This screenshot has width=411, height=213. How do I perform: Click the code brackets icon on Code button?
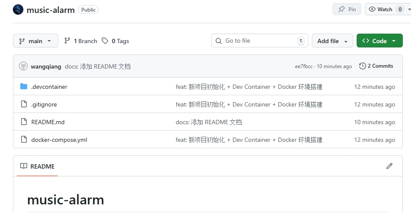coord(366,41)
